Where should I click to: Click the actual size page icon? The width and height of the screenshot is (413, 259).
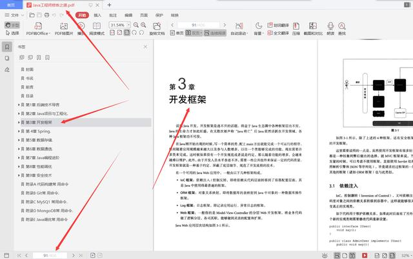[112, 33]
